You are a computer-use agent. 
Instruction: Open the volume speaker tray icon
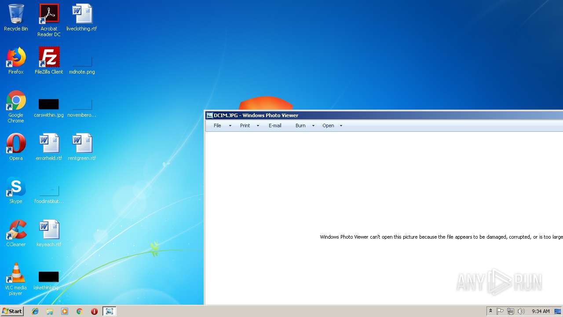click(521, 311)
